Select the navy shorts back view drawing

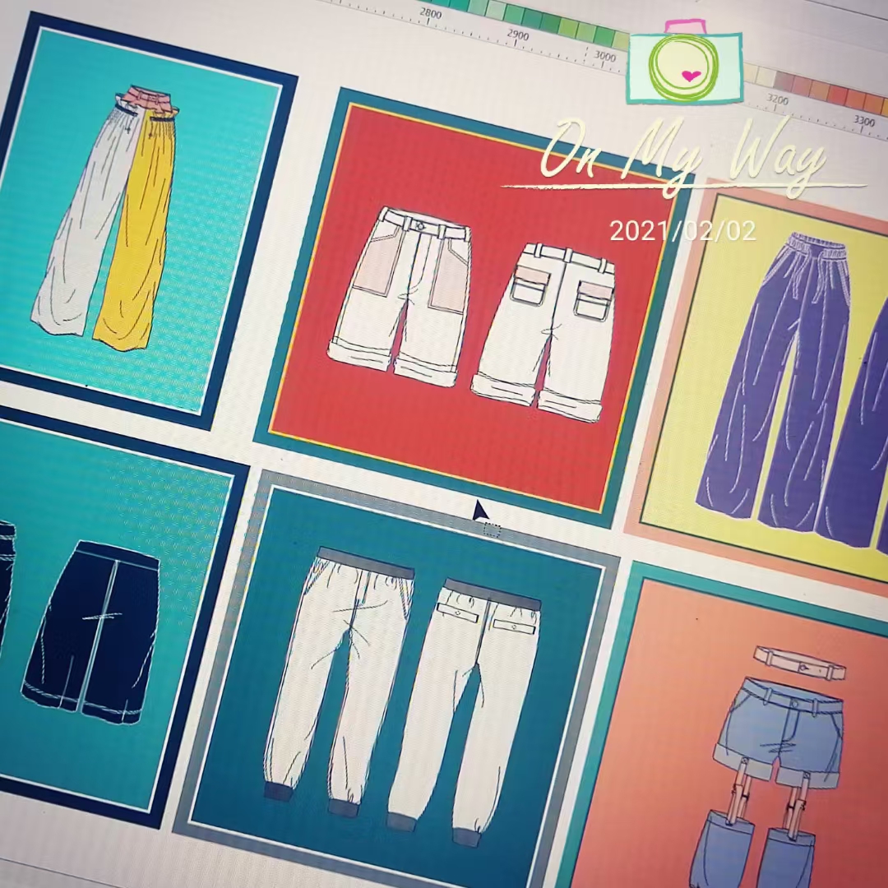(94, 631)
